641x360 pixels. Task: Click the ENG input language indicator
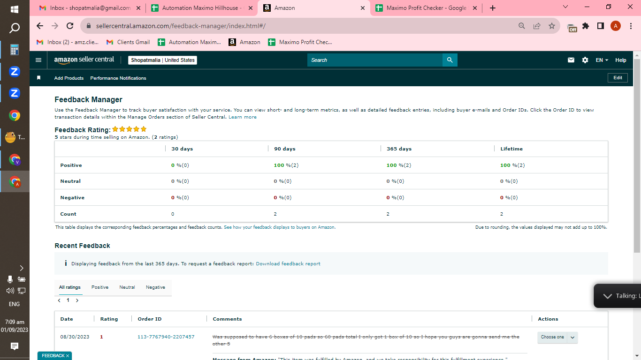15,304
